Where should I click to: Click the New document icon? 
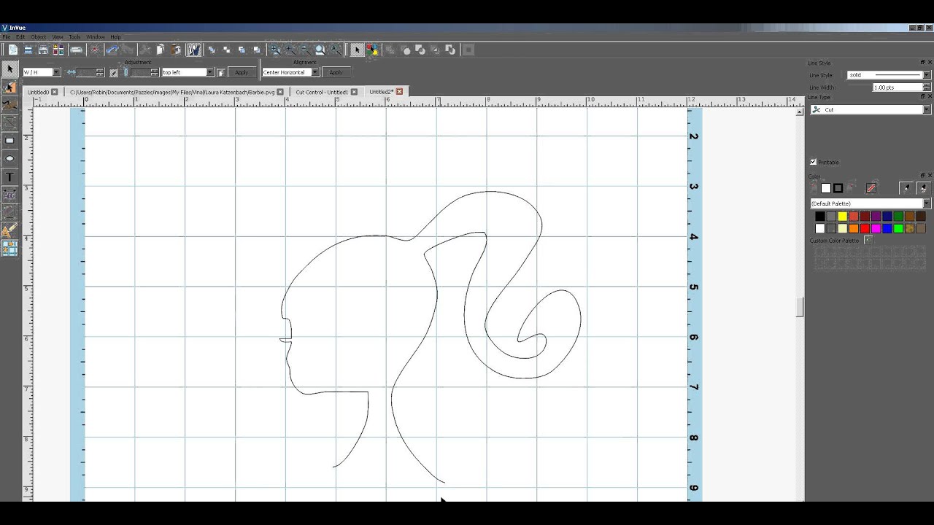pos(12,50)
